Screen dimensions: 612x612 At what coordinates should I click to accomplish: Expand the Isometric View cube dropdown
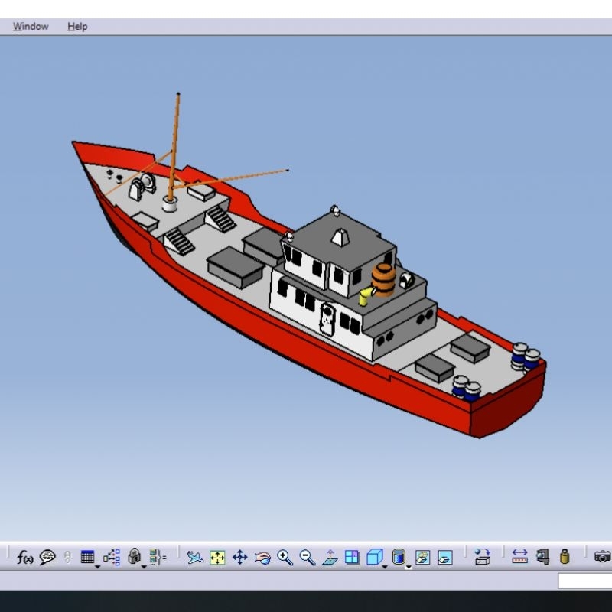385,567
